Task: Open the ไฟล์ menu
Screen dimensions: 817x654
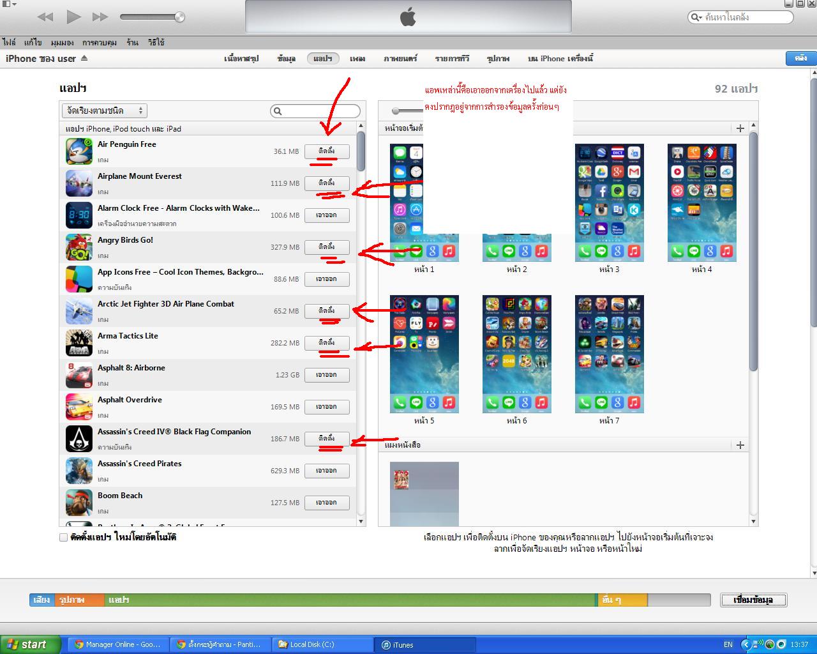Action: [9, 42]
